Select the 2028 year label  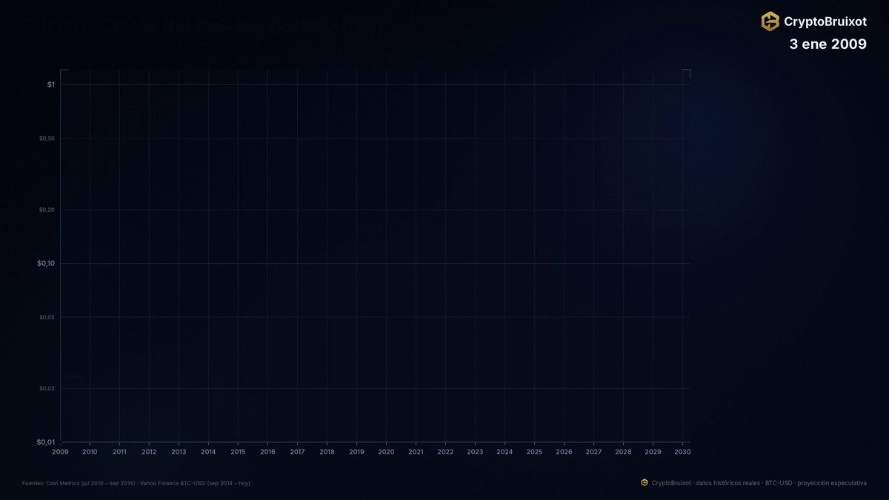coord(623,452)
